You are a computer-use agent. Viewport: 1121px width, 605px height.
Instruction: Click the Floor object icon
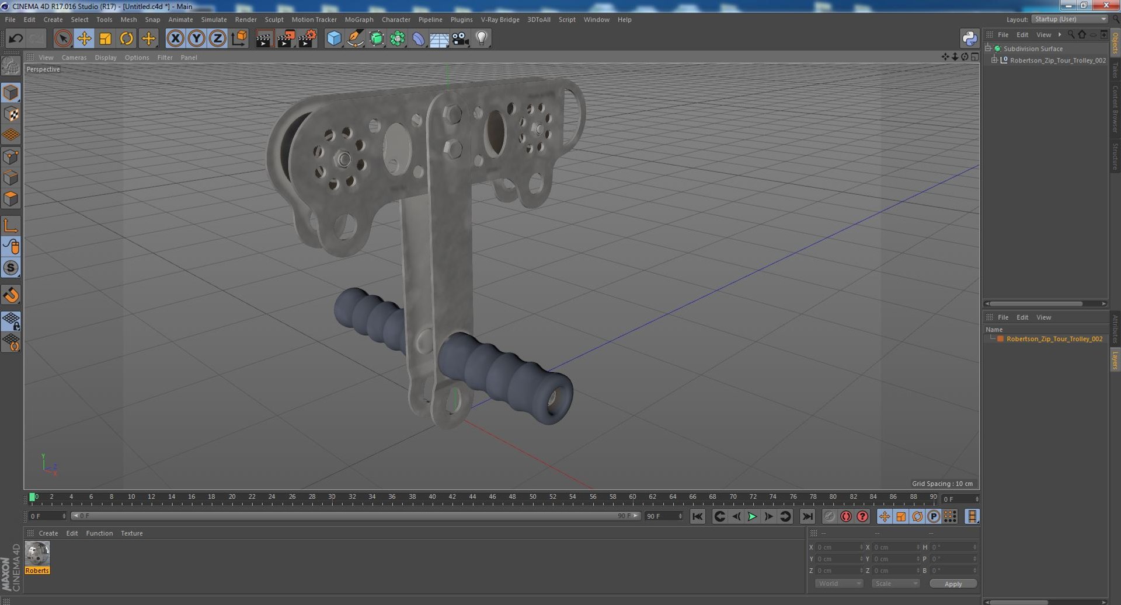coord(439,39)
